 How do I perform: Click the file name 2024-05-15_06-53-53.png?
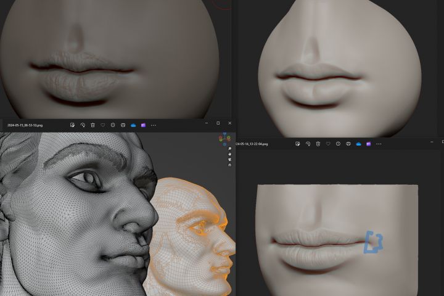tap(25, 125)
